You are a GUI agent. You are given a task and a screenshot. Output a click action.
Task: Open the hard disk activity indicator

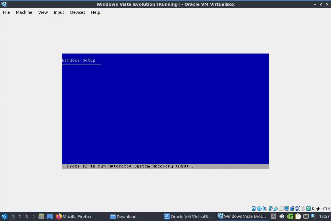[253, 209]
